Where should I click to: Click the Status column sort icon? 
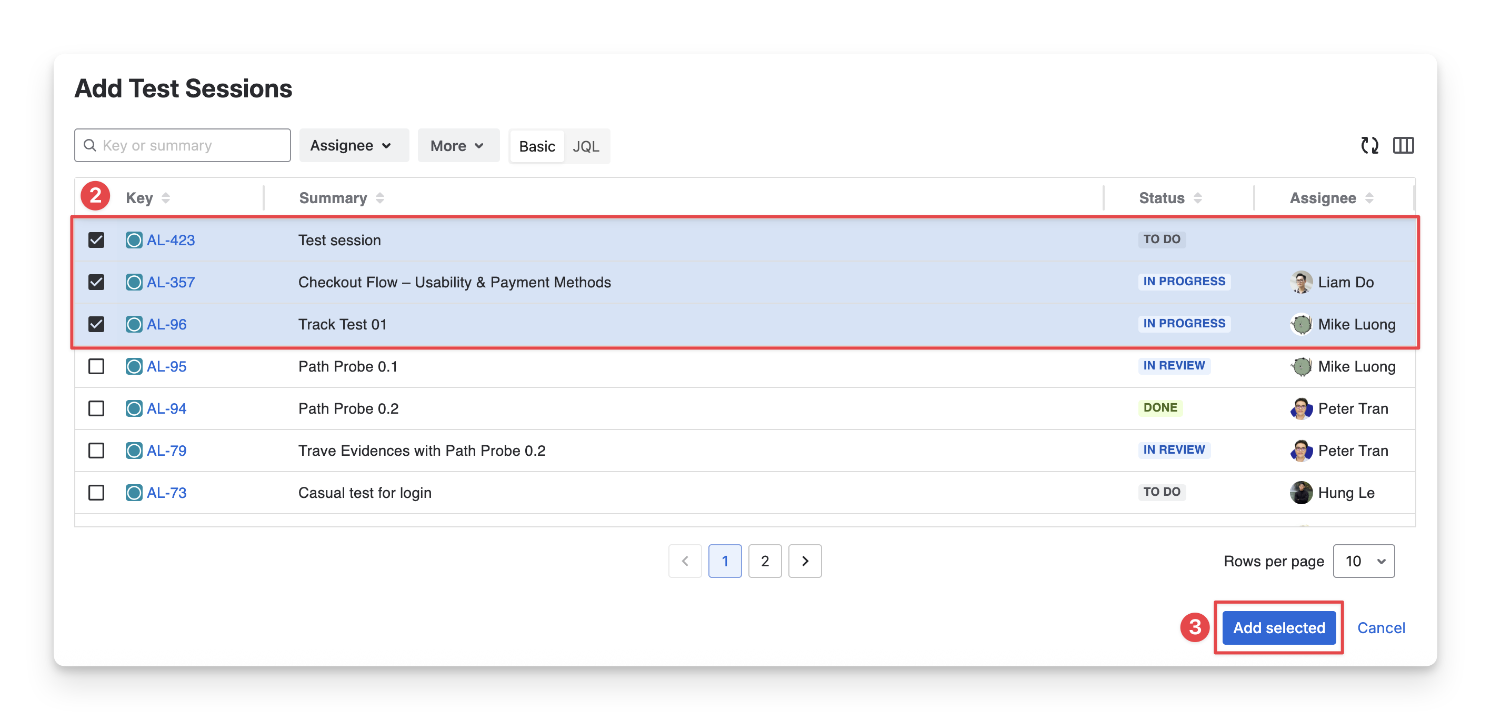(1197, 198)
